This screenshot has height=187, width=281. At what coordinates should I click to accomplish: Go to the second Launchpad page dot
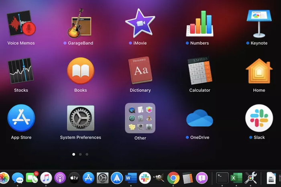point(80,154)
